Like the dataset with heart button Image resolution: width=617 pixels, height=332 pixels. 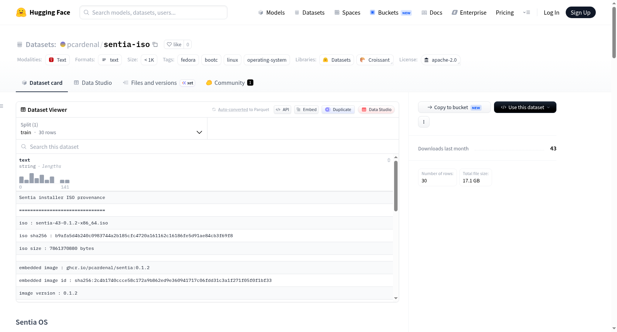[174, 44]
